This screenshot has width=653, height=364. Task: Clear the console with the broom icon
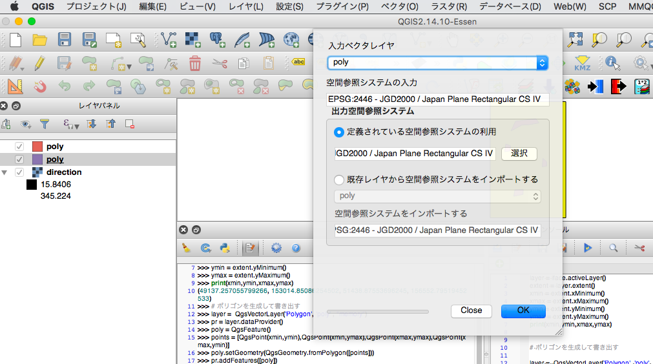coord(186,248)
